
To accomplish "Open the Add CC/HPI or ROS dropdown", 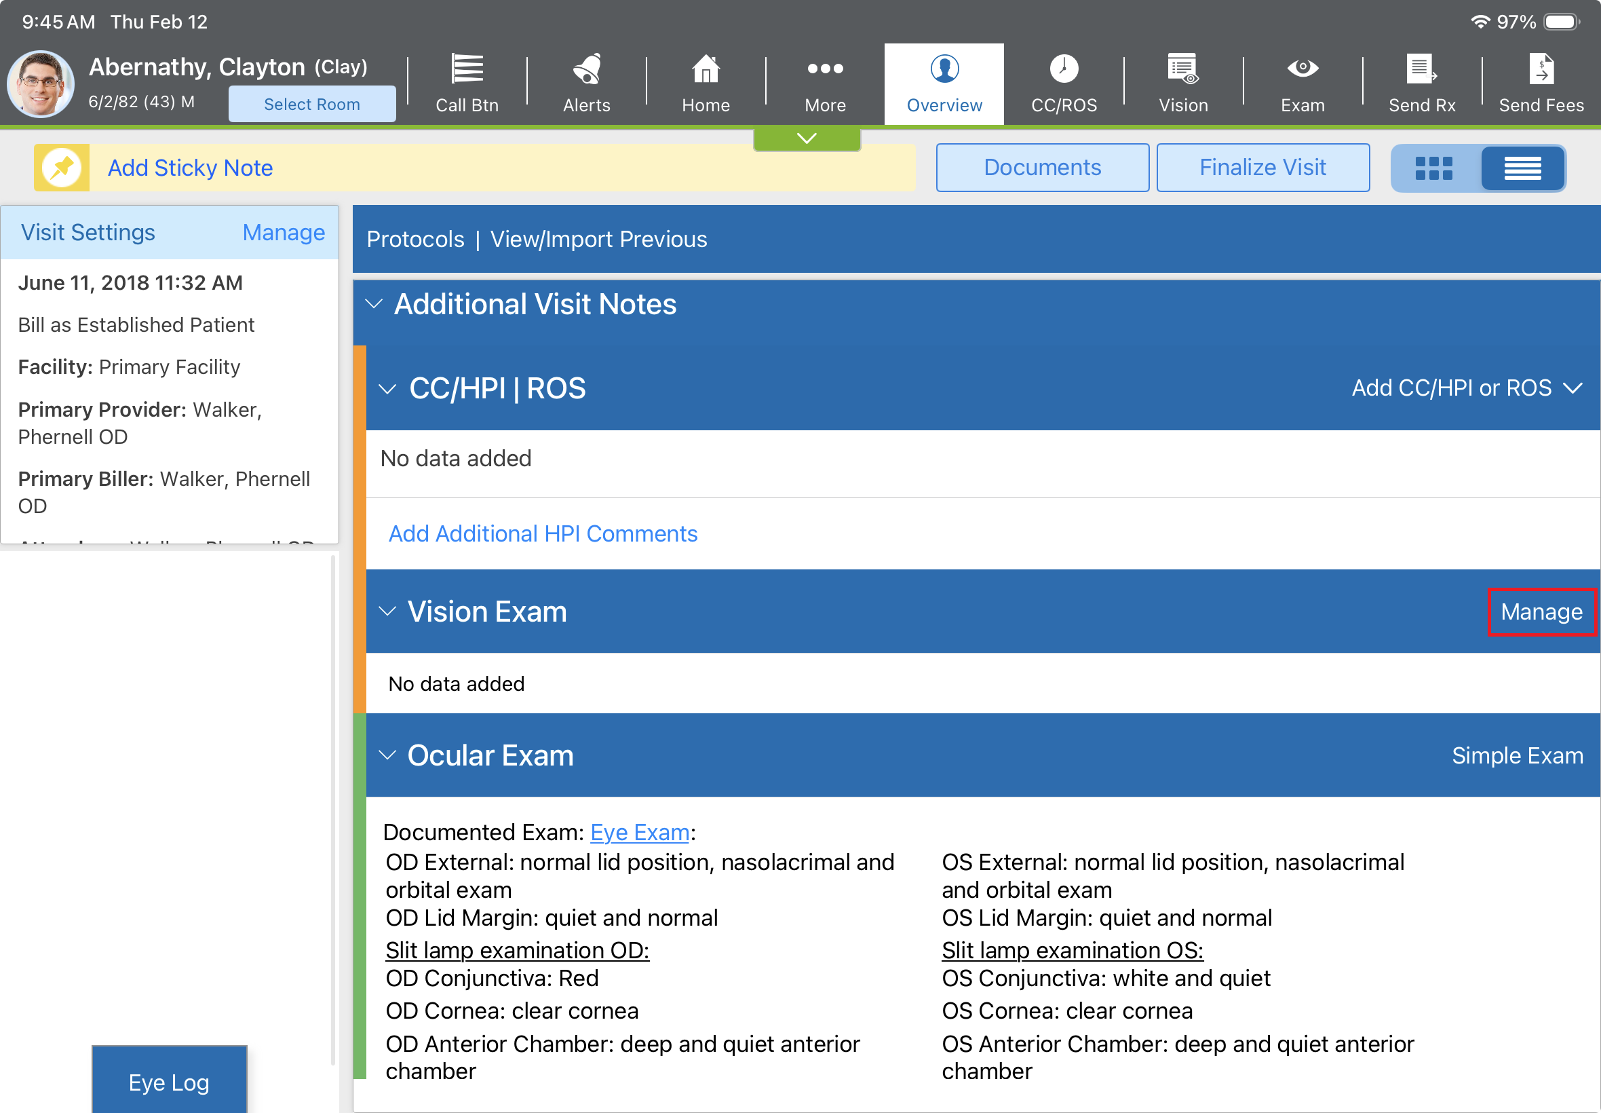I will click(1467, 388).
